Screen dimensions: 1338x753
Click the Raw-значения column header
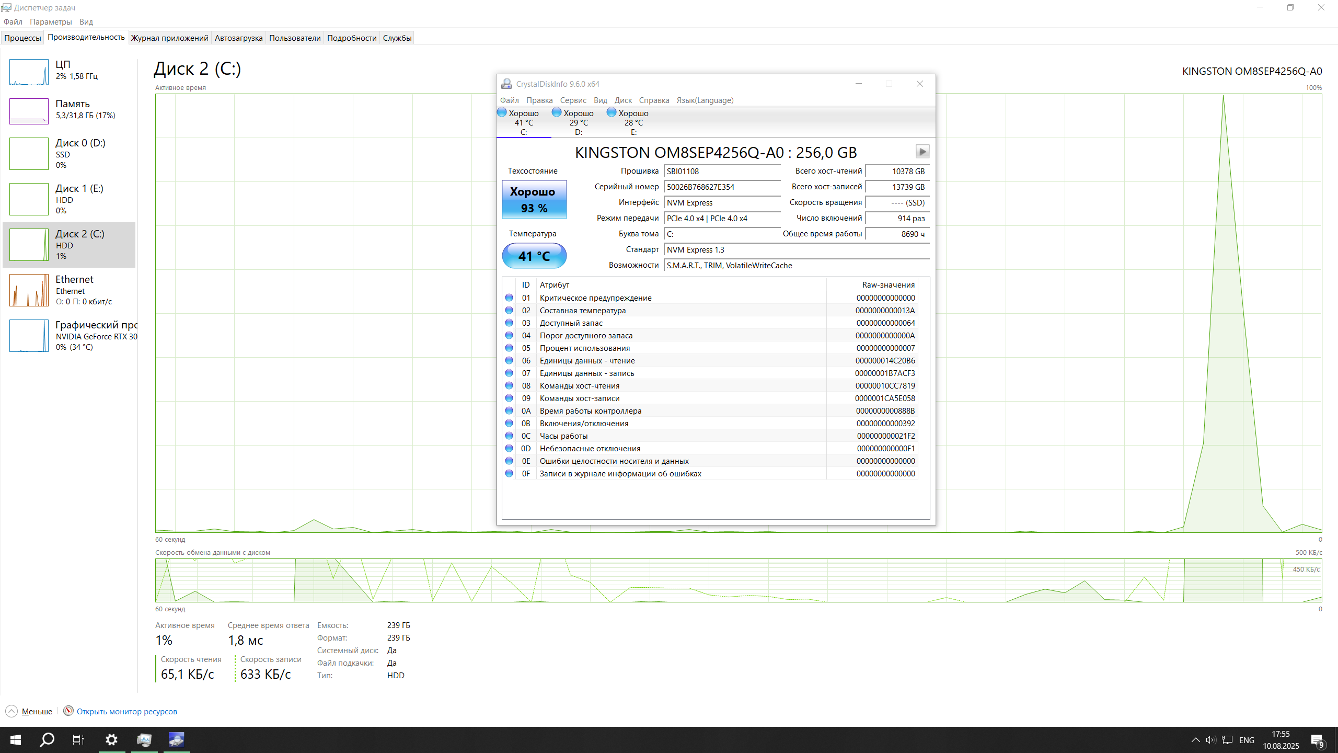click(872, 284)
